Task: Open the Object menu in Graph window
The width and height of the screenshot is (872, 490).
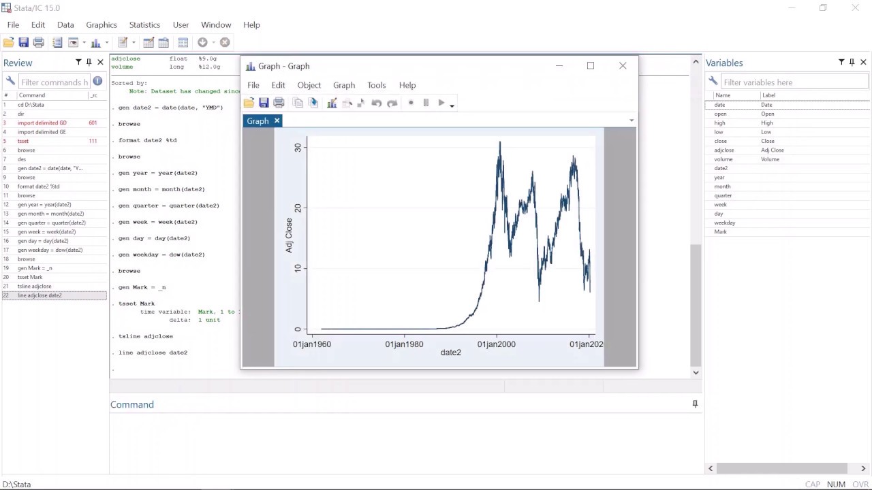Action: 309,85
